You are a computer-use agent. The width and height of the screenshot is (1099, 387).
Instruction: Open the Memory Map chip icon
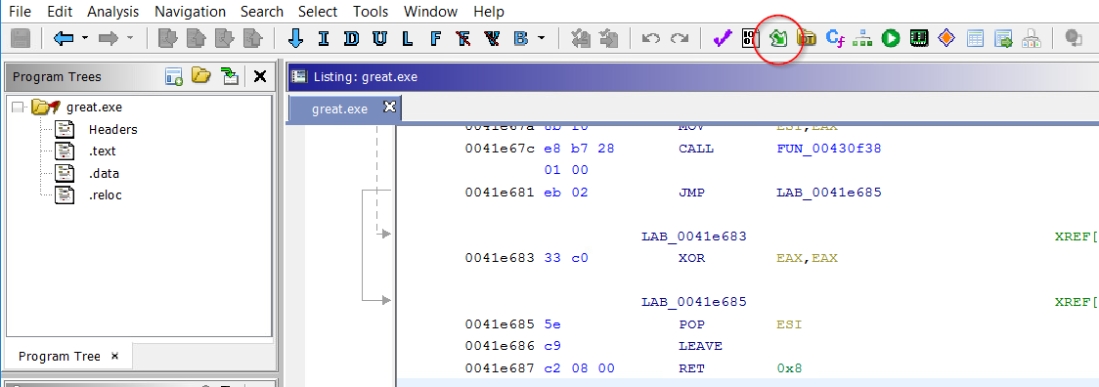coord(919,38)
